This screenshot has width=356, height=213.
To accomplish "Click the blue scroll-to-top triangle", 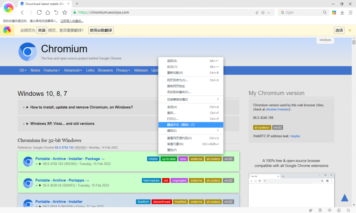I will click(345, 198).
